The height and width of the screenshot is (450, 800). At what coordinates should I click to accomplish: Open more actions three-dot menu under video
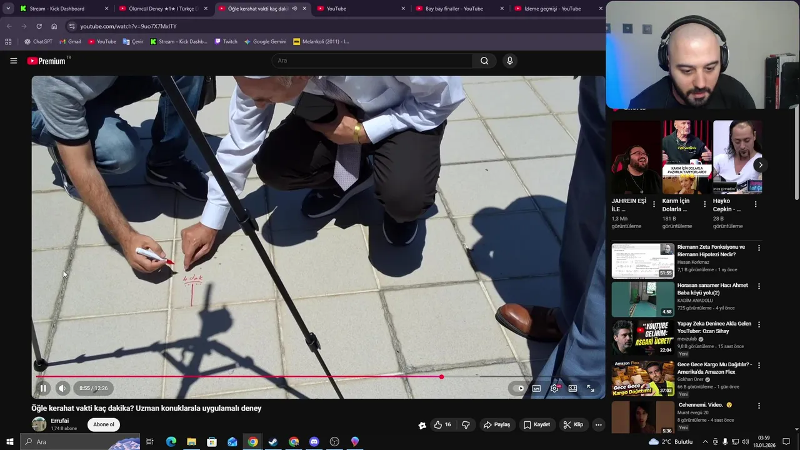598,424
